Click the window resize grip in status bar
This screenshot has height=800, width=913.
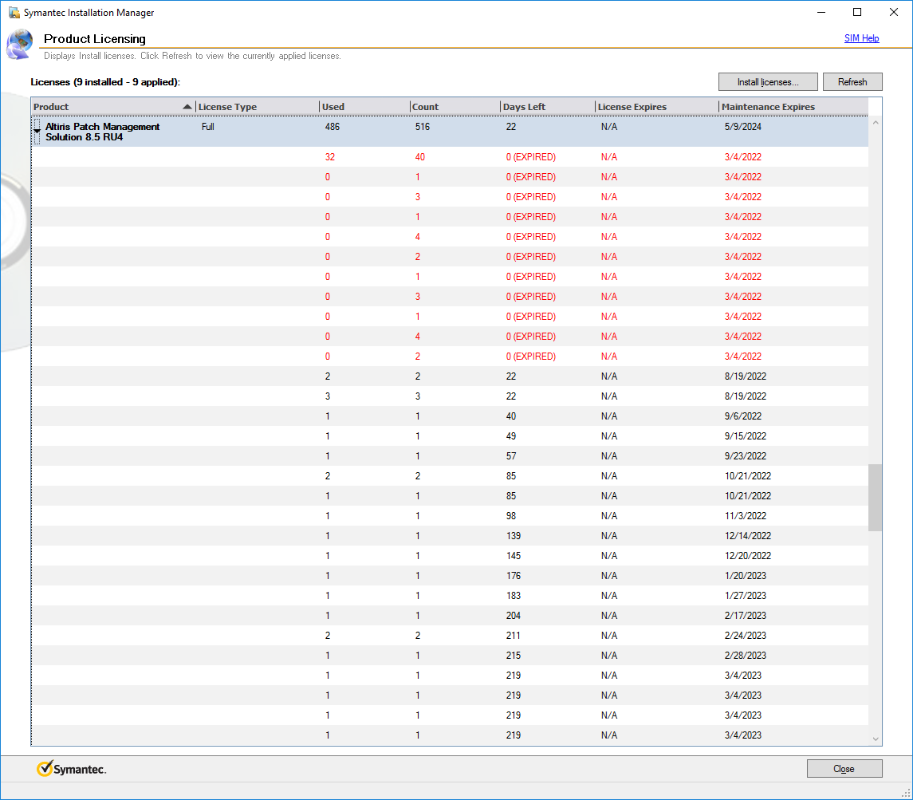[906, 793]
